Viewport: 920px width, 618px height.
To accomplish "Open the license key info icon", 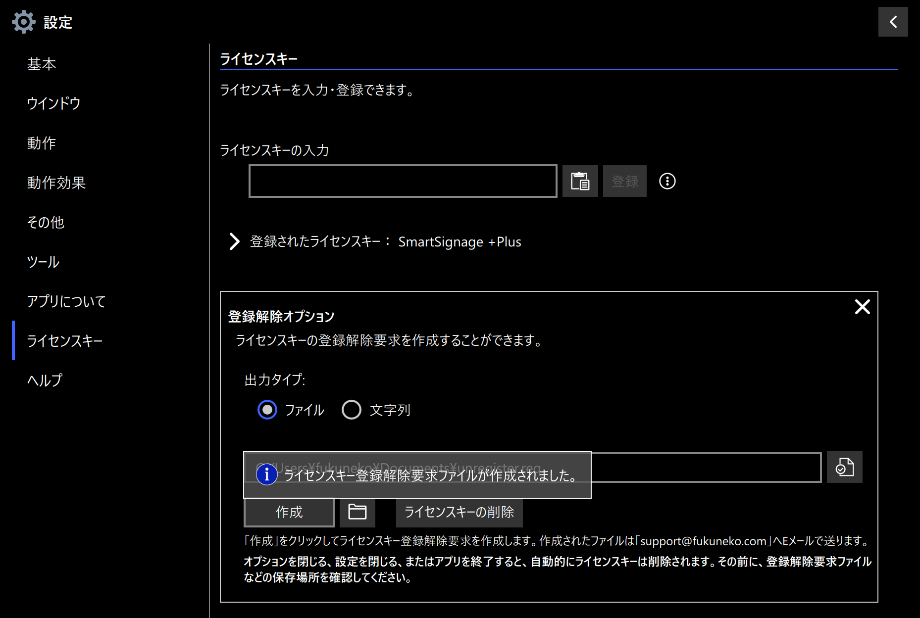I will tap(667, 181).
